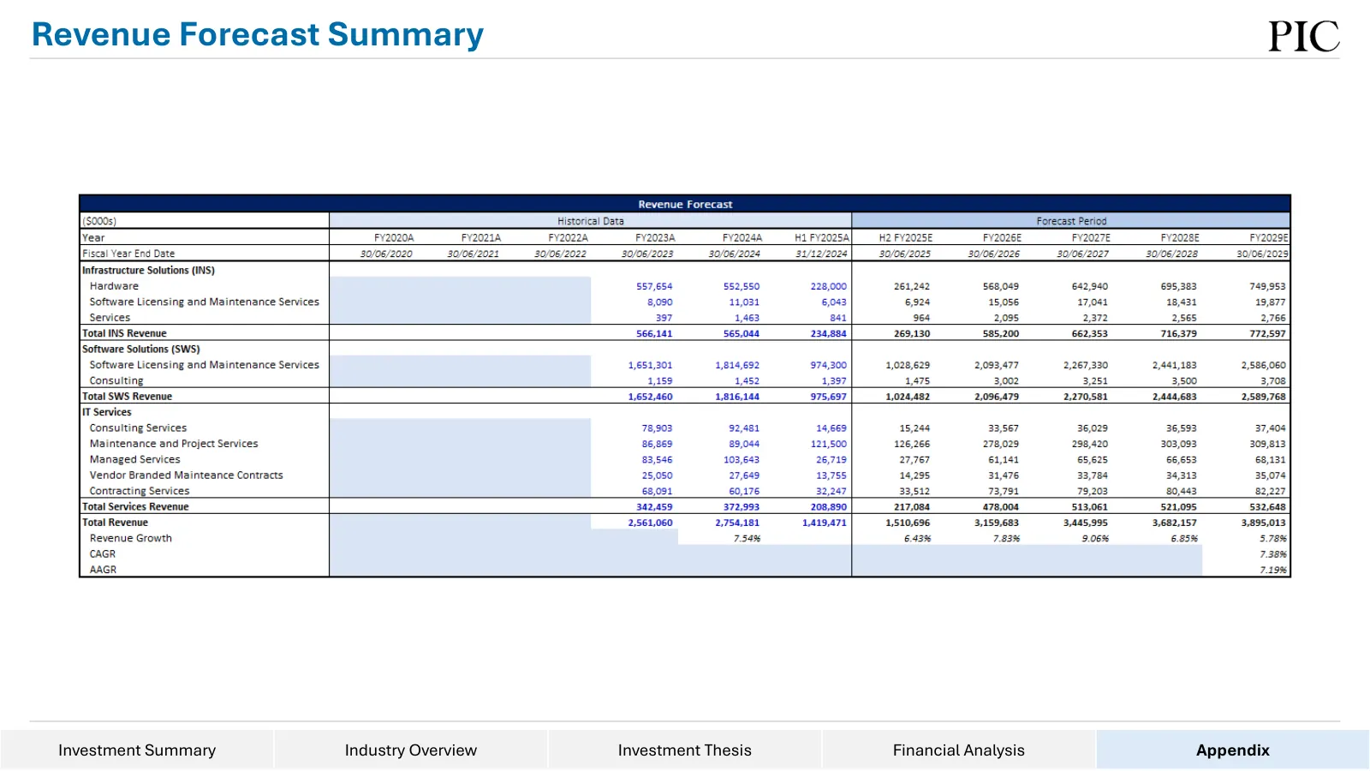Select the Revenue Forecast Summary title

pos(258,34)
